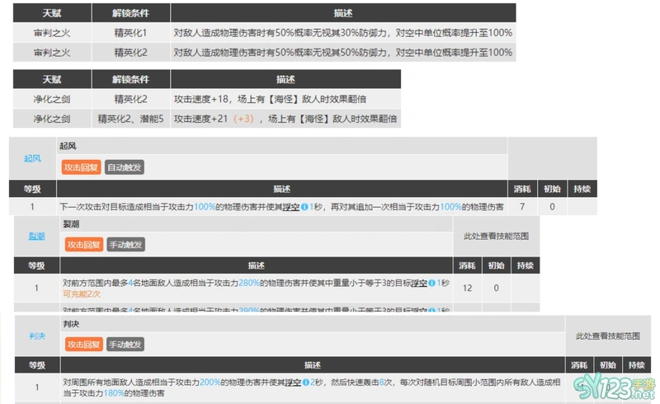
Task: Click 此处查看技能范围 beside 判决 skill
Action: (x=608, y=336)
